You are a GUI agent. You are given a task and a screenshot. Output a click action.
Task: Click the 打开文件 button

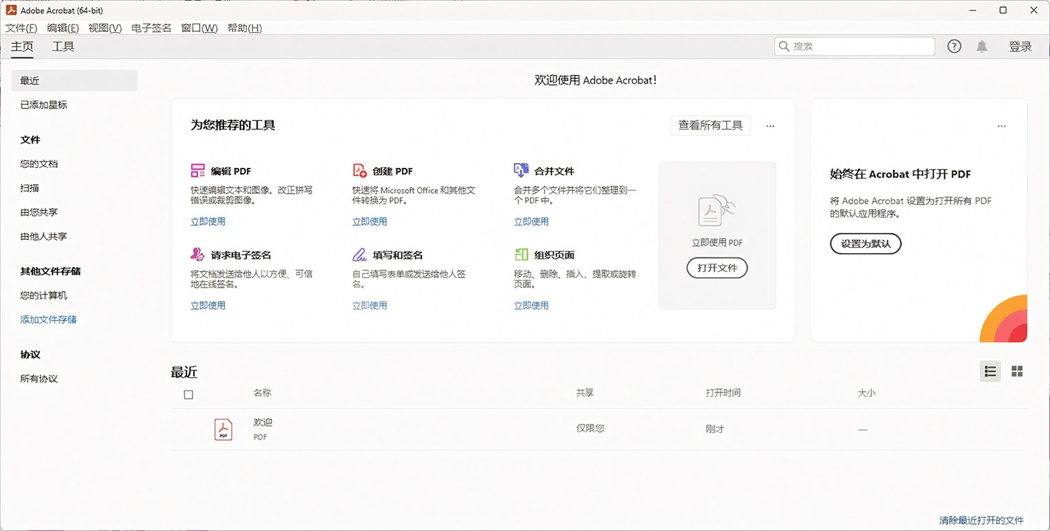[x=717, y=268]
